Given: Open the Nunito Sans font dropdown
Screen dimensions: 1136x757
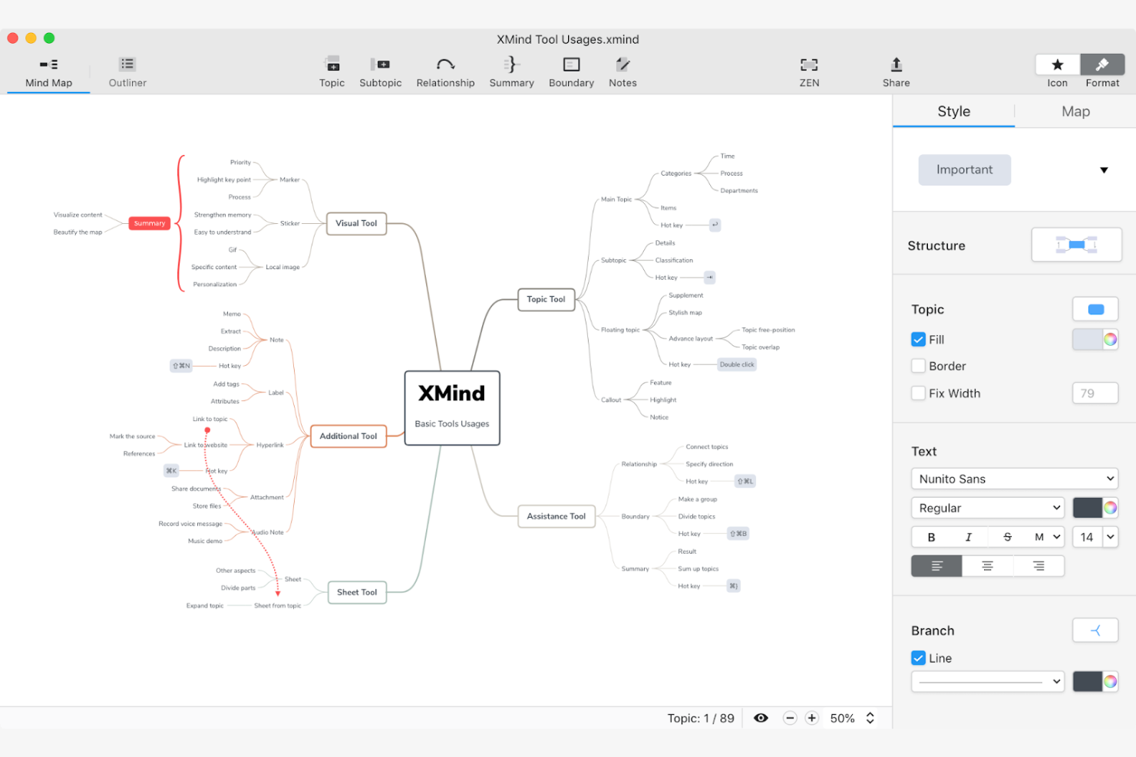Looking at the screenshot, I should [1014, 478].
